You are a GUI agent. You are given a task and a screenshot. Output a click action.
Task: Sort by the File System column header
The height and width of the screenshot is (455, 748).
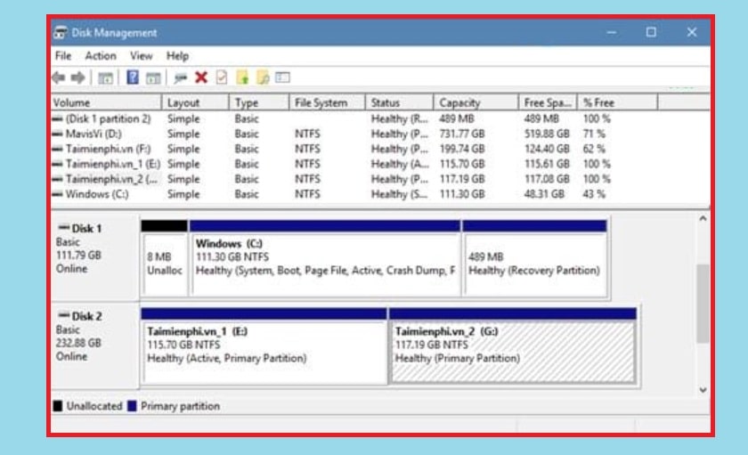point(328,102)
